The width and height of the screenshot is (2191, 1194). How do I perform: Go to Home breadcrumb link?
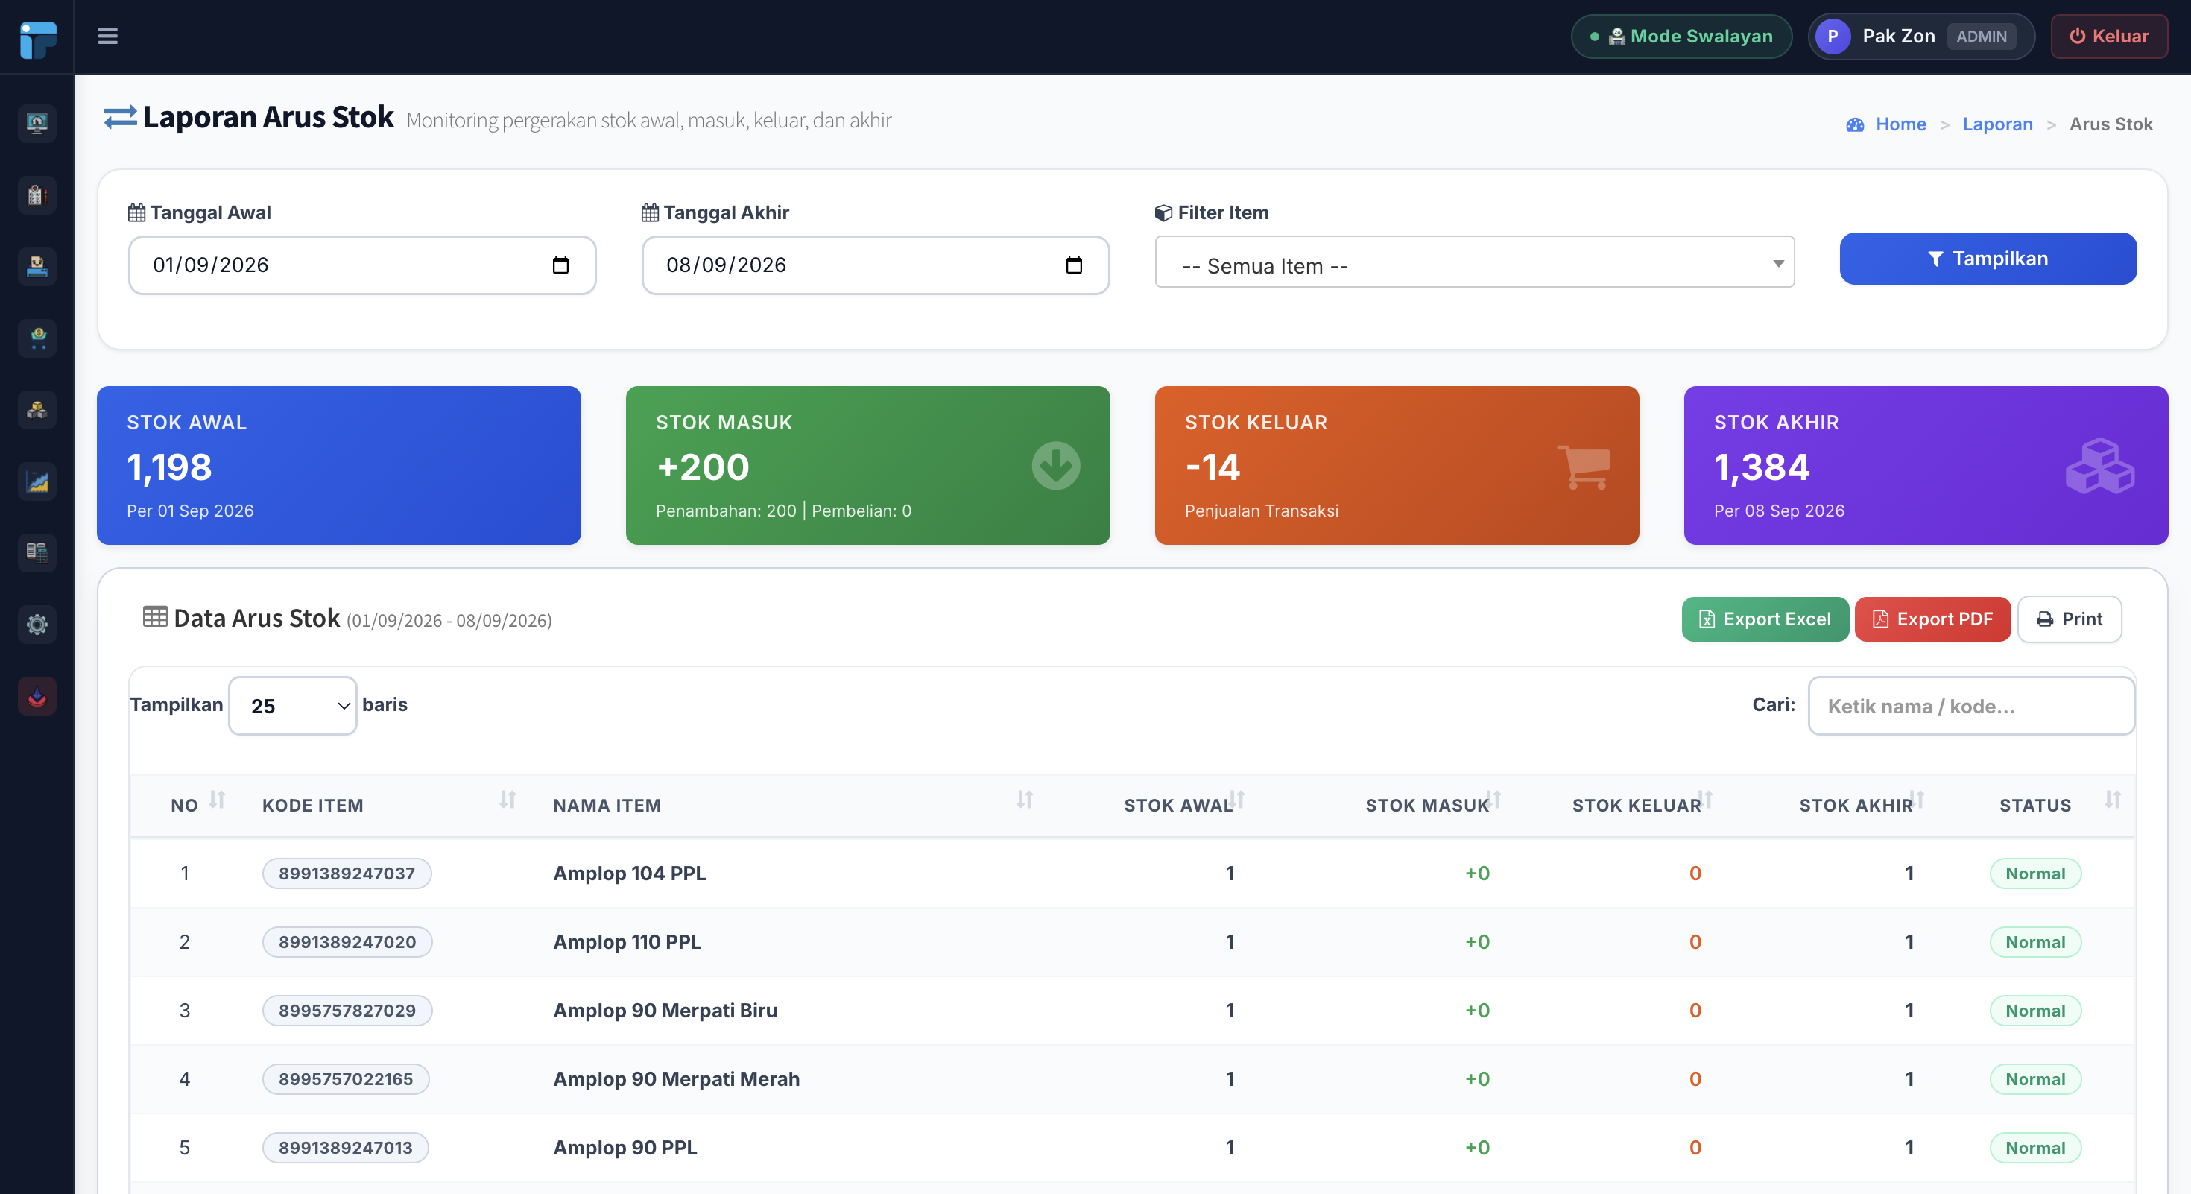[x=1901, y=124]
